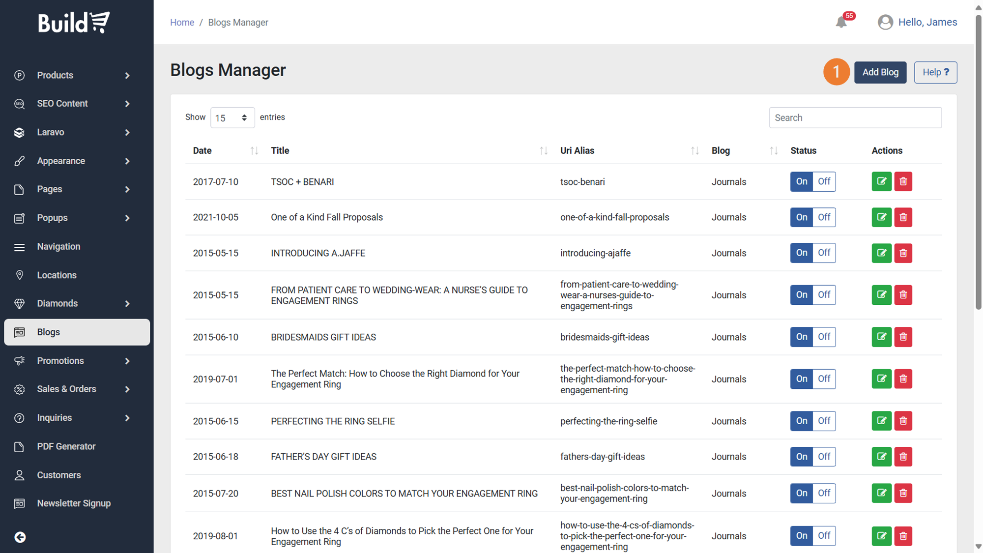983x553 pixels.
Task: Sort table by Date column arrows
Action: [x=254, y=150]
